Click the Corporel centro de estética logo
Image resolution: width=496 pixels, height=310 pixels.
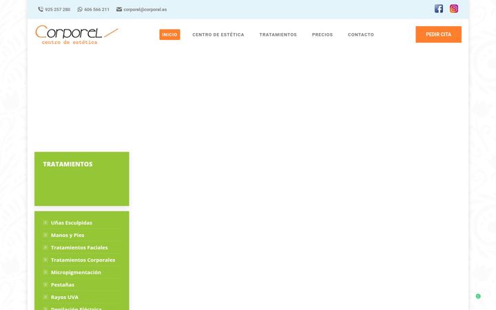[x=76, y=35]
